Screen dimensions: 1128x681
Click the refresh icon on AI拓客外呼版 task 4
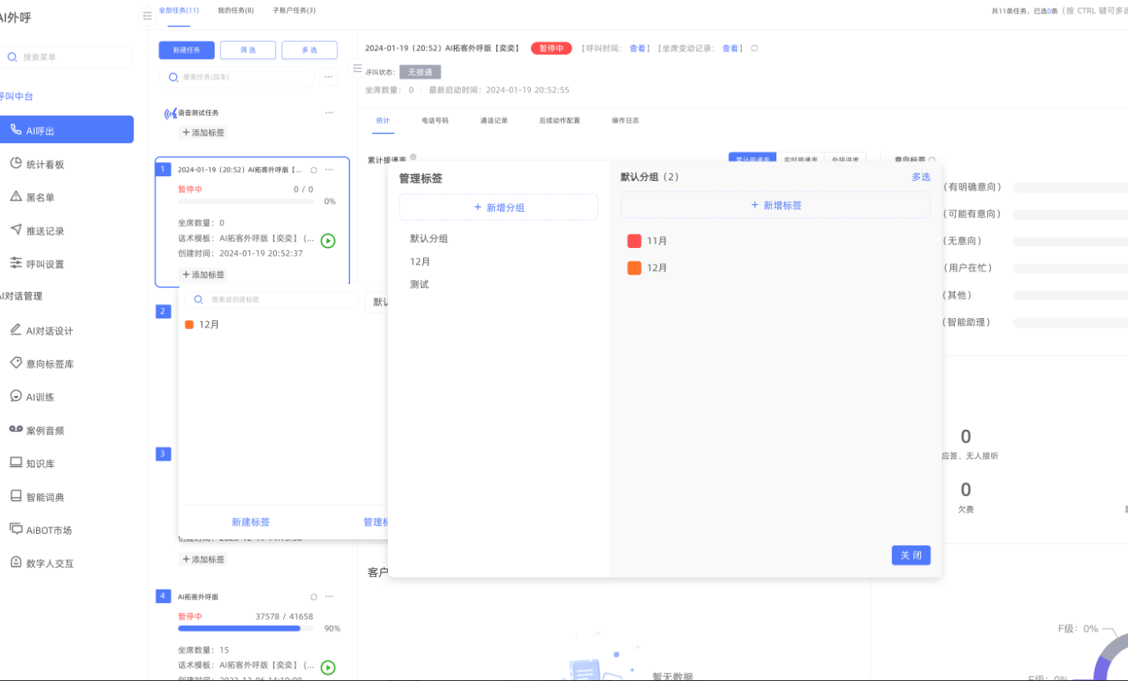pyautogui.click(x=314, y=597)
